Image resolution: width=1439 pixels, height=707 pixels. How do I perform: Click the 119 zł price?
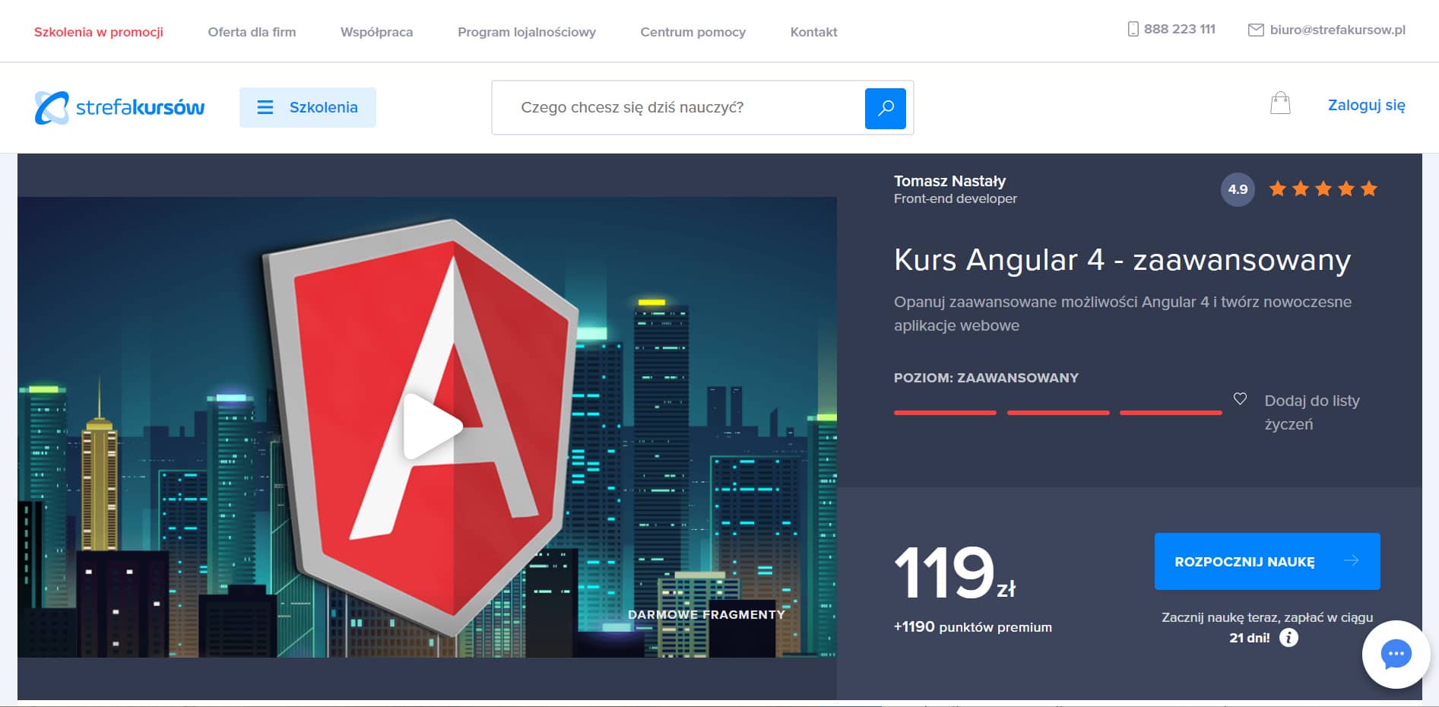[955, 572]
